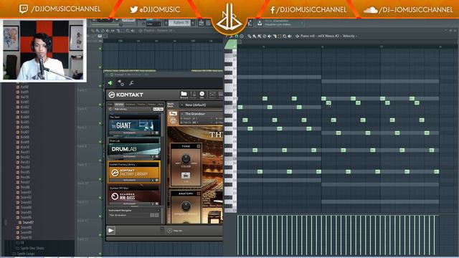Open Instruments under Drum Lab library
Image resolution: width=459 pixels, height=258 pixels.
[129, 156]
